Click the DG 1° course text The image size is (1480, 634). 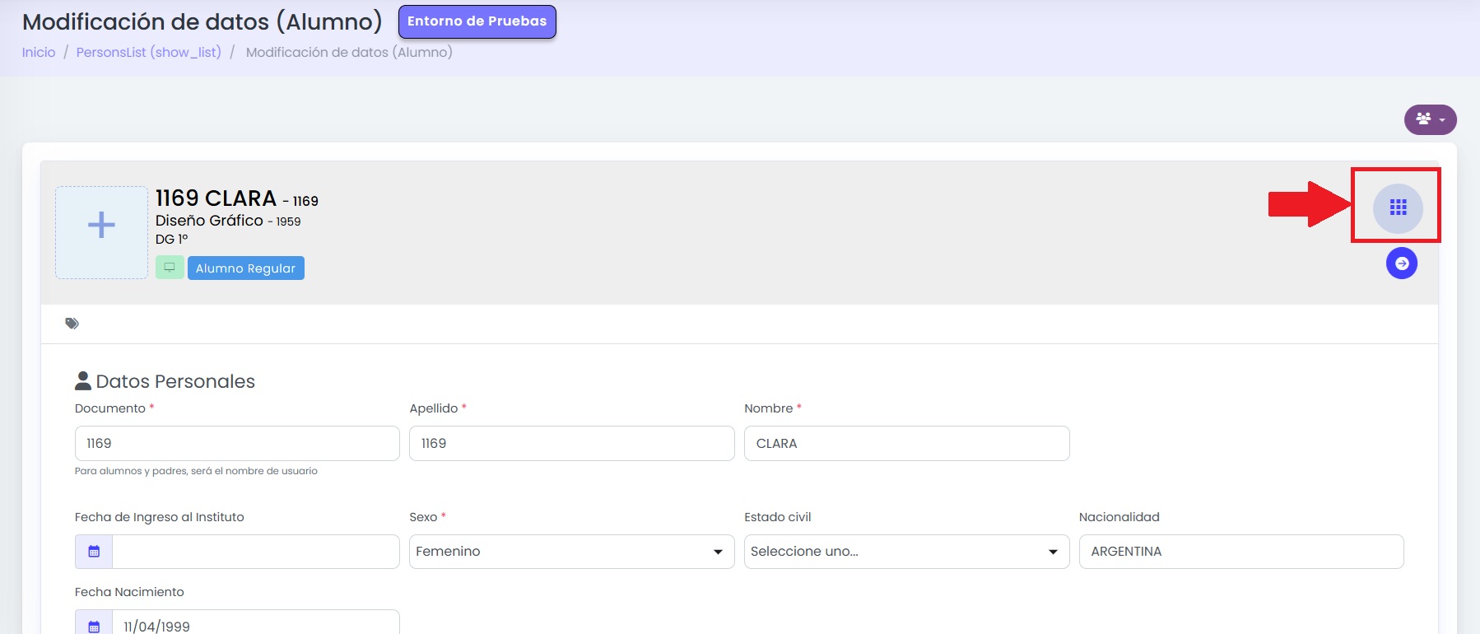(x=172, y=240)
